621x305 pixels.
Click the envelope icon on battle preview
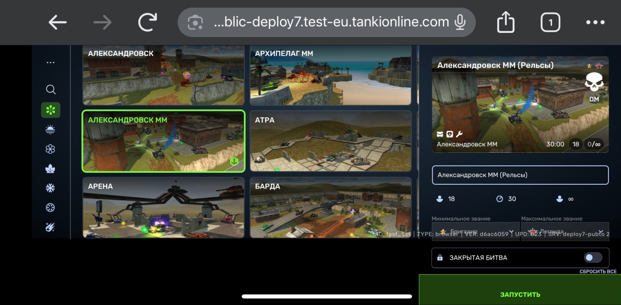440,134
